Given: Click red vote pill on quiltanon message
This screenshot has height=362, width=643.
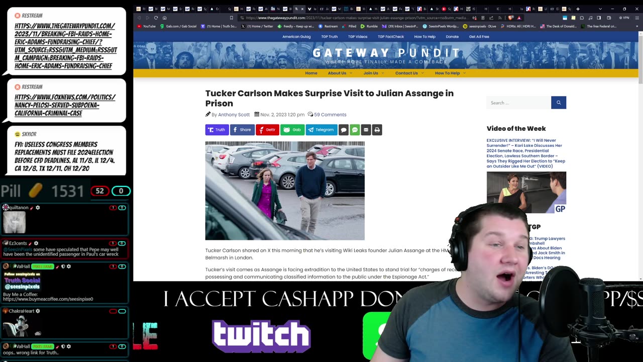Looking at the screenshot, I should (x=113, y=208).
